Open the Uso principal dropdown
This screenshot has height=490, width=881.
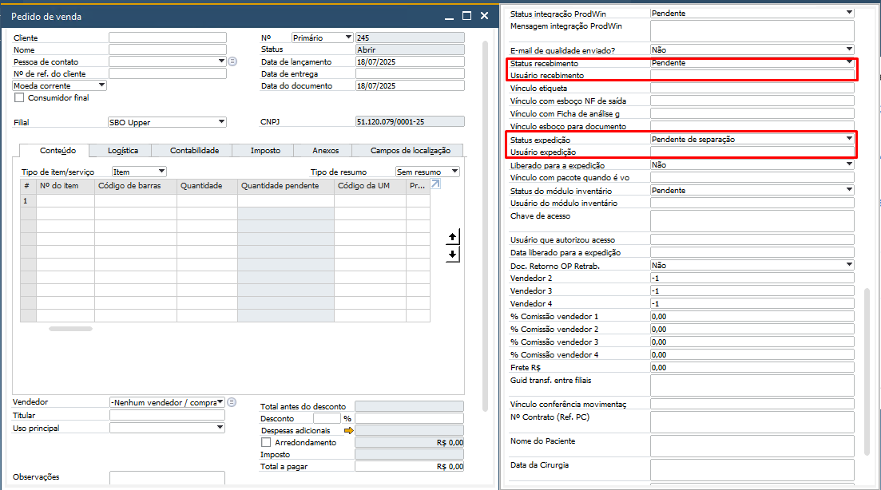[x=220, y=428]
